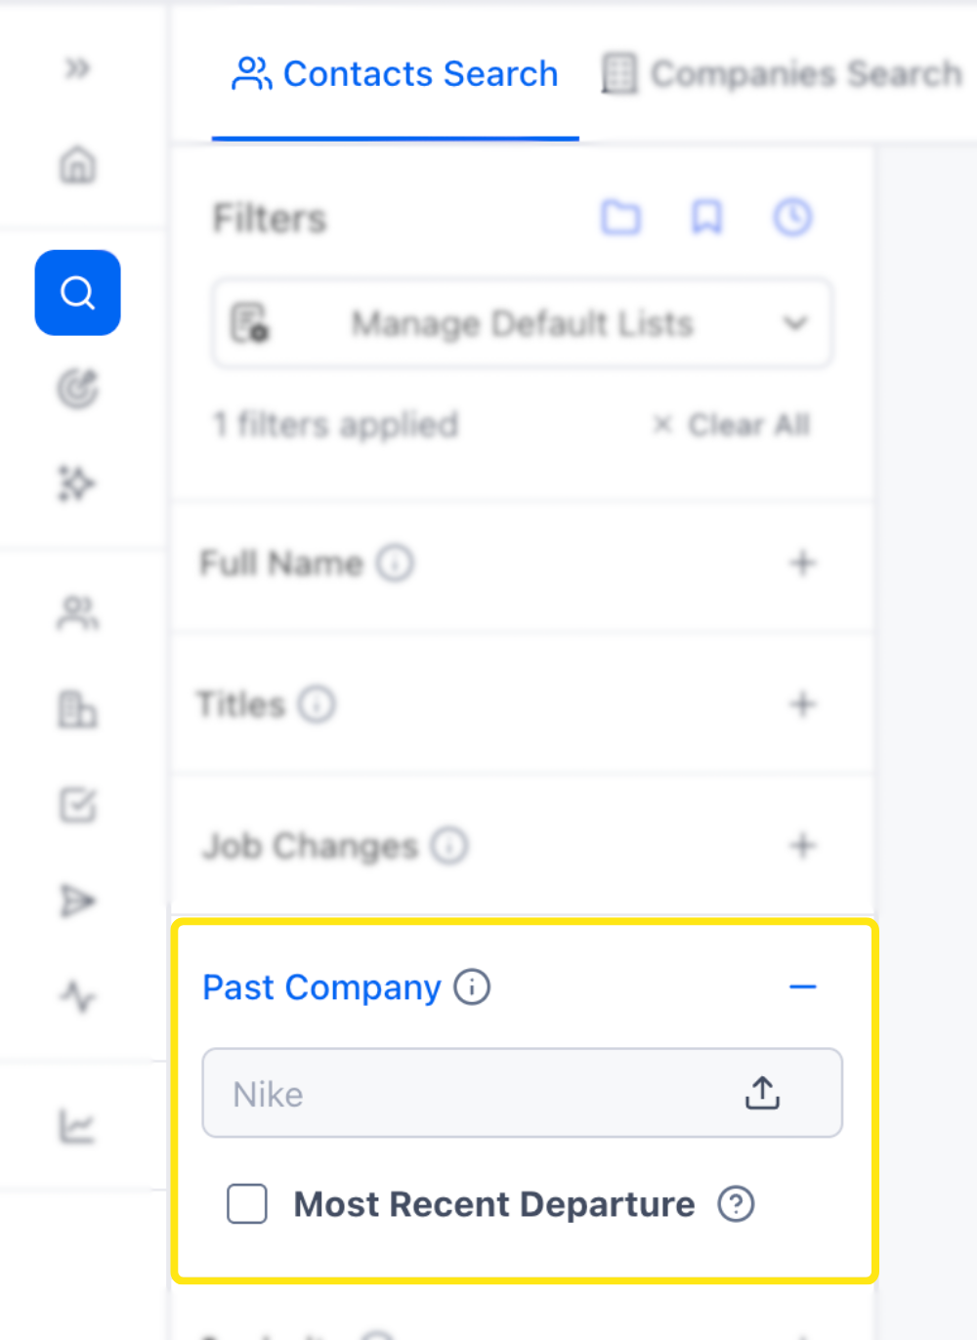The height and width of the screenshot is (1340, 977).
Task: Open the contacts/people icon in the sidebar
Action: [77, 613]
